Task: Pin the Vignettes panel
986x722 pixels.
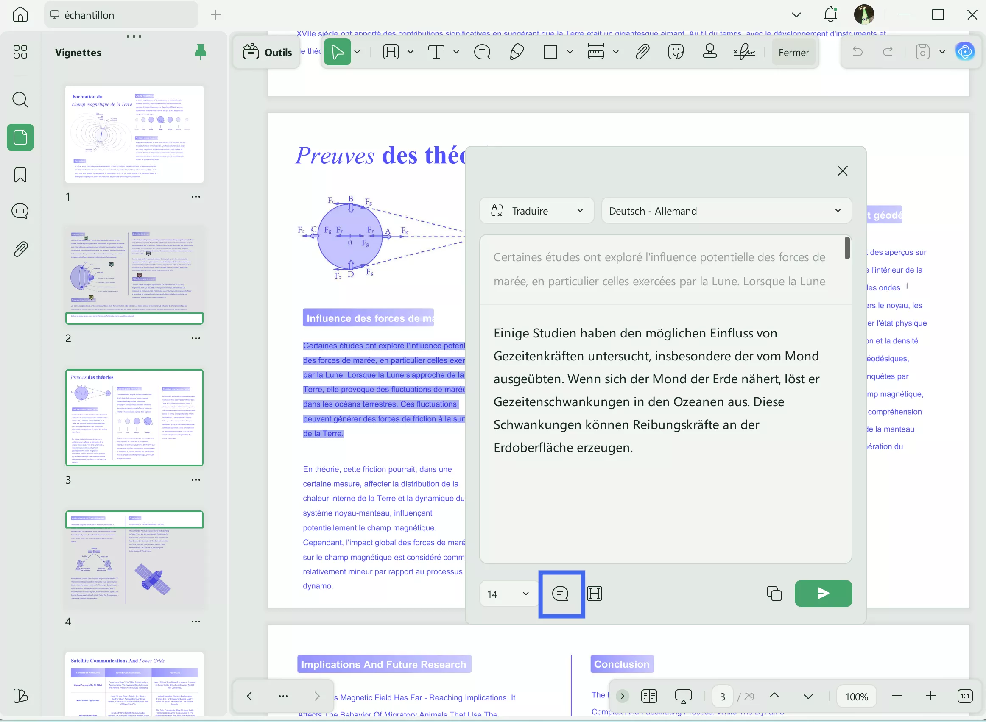Action: pyautogui.click(x=201, y=52)
